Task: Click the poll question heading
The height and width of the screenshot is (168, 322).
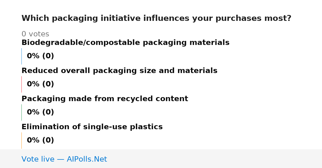Action: click(156, 18)
